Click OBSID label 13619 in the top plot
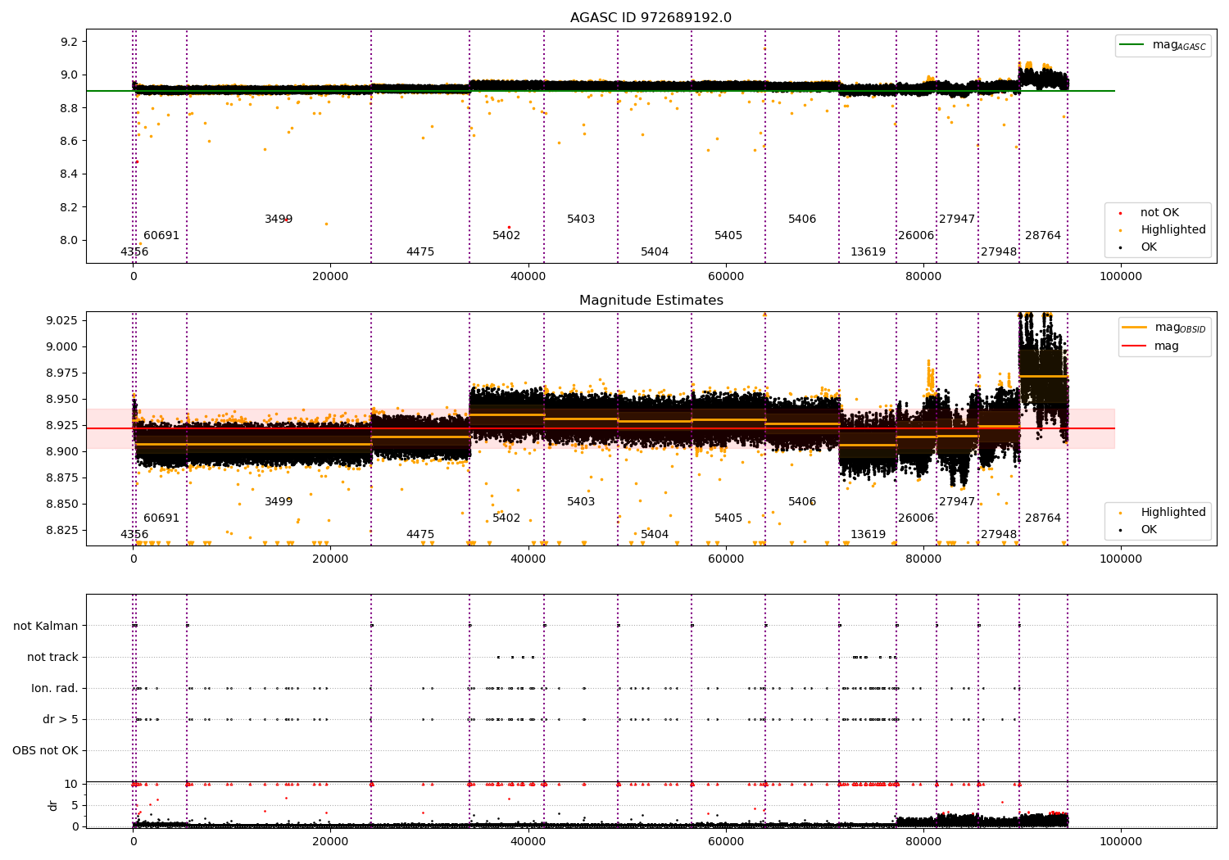This screenshot has height=860, width=1229. click(x=868, y=252)
